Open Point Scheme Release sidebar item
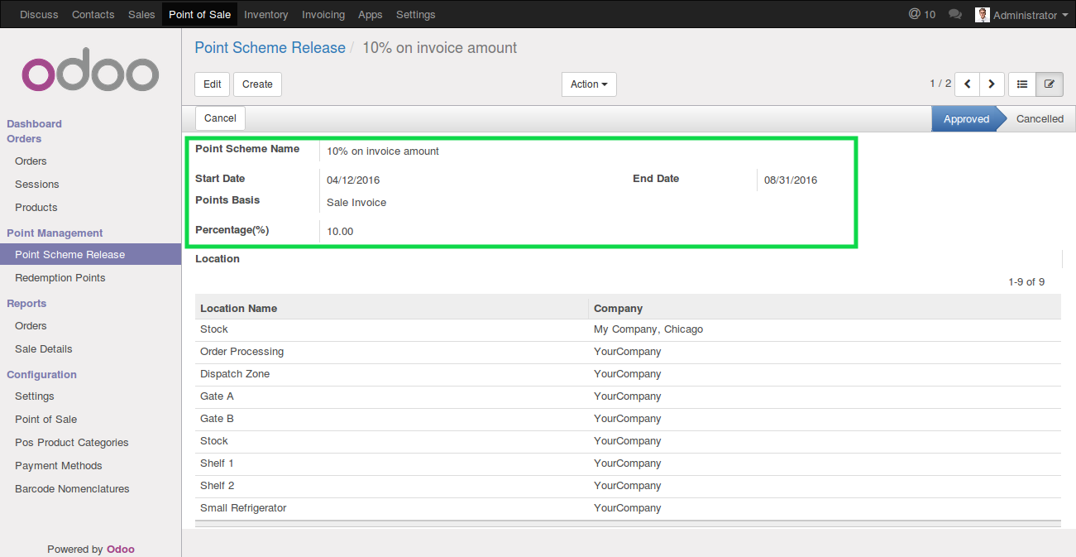This screenshot has height=557, width=1076. (90, 255)
